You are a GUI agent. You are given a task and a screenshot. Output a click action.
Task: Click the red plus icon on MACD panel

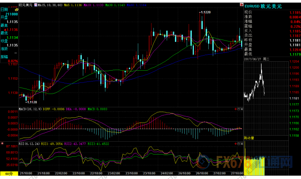pyautogui.click(x=236, y=109)
